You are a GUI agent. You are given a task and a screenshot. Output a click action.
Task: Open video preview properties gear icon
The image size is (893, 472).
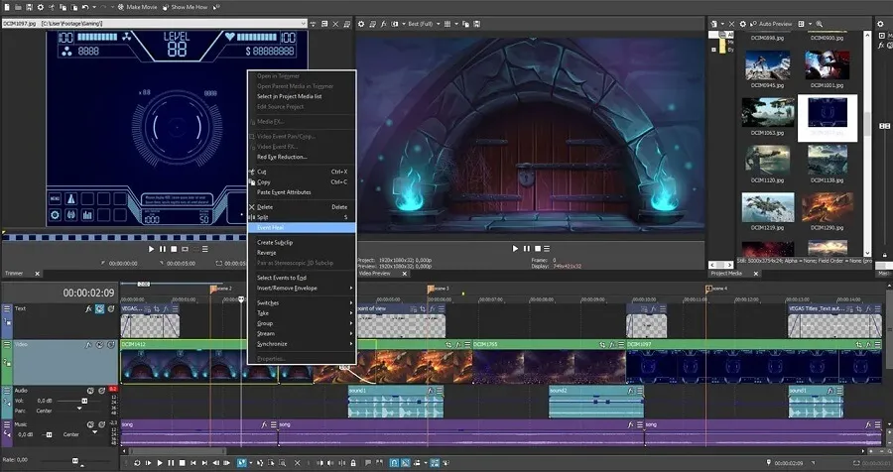(361, 24)
